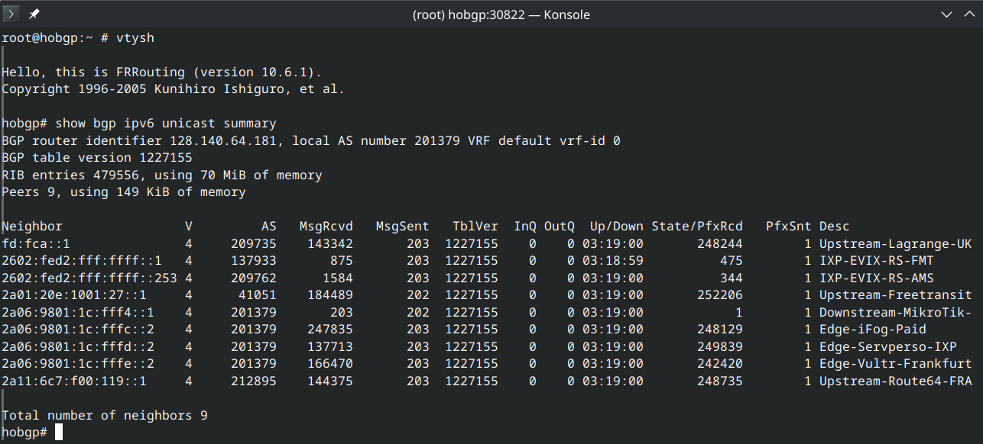The height and width of the screenshot is (444, 983).
Task: Click the cursor at the hobgp# prompt
Action: point(59,433)
